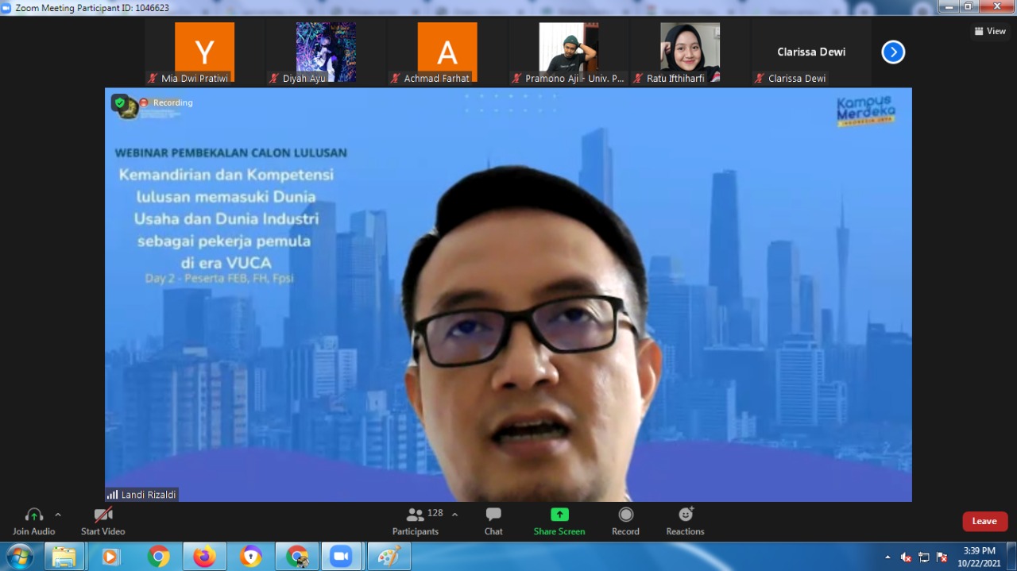Show hidden system tray icons

tap(887, 557)
